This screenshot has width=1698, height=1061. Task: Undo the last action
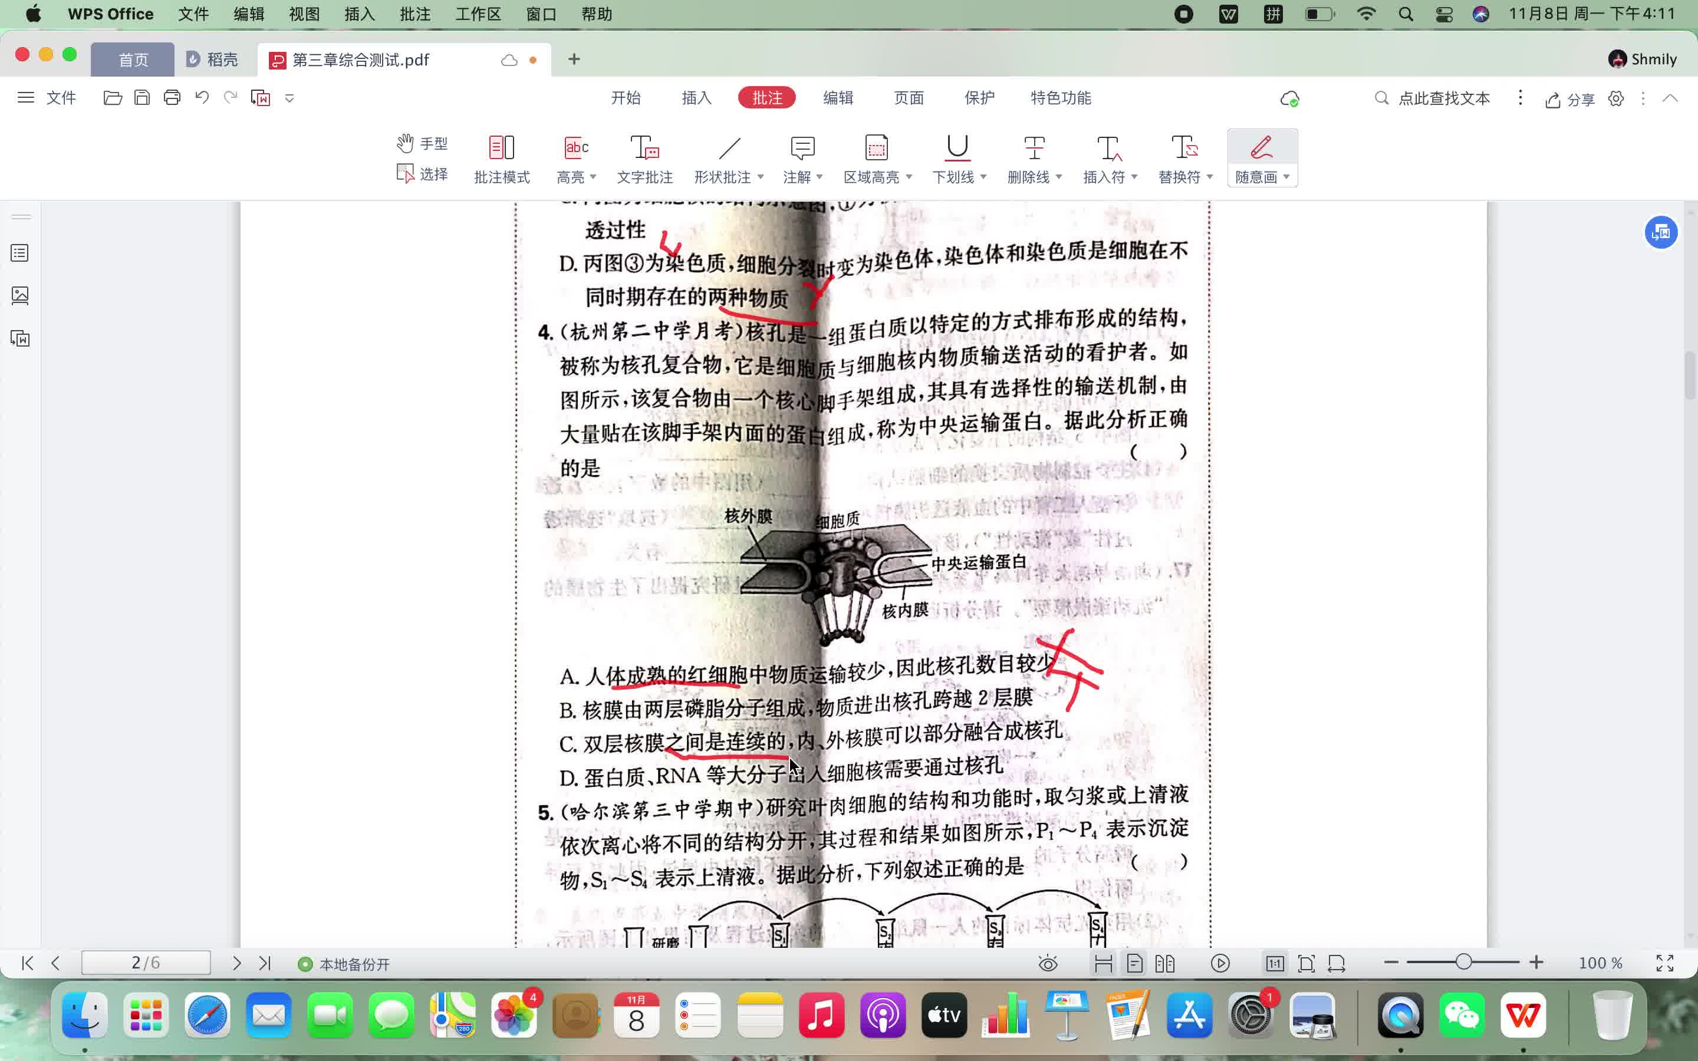[202, 97]
